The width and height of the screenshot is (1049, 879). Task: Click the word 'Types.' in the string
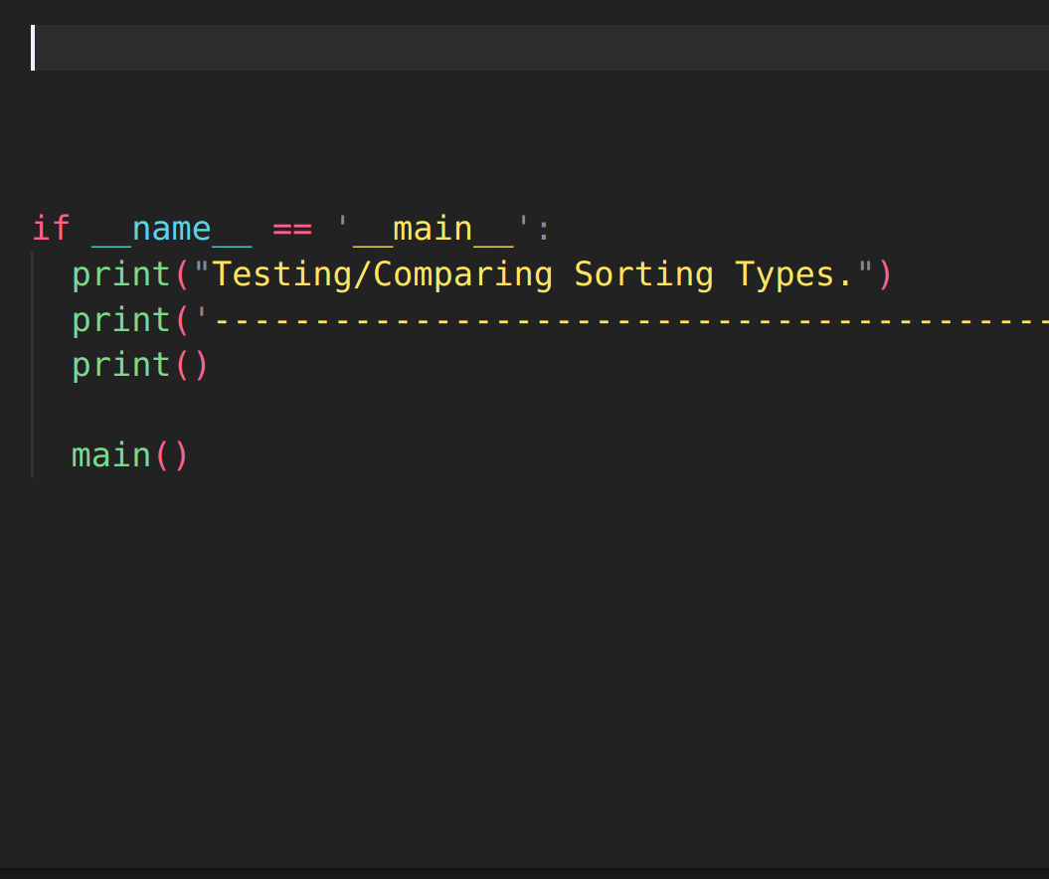point(794,274)
